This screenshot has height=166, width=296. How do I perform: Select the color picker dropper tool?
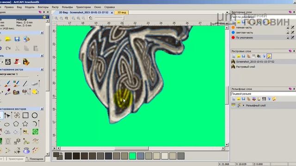pyautogui.click(x=7, y=92)
